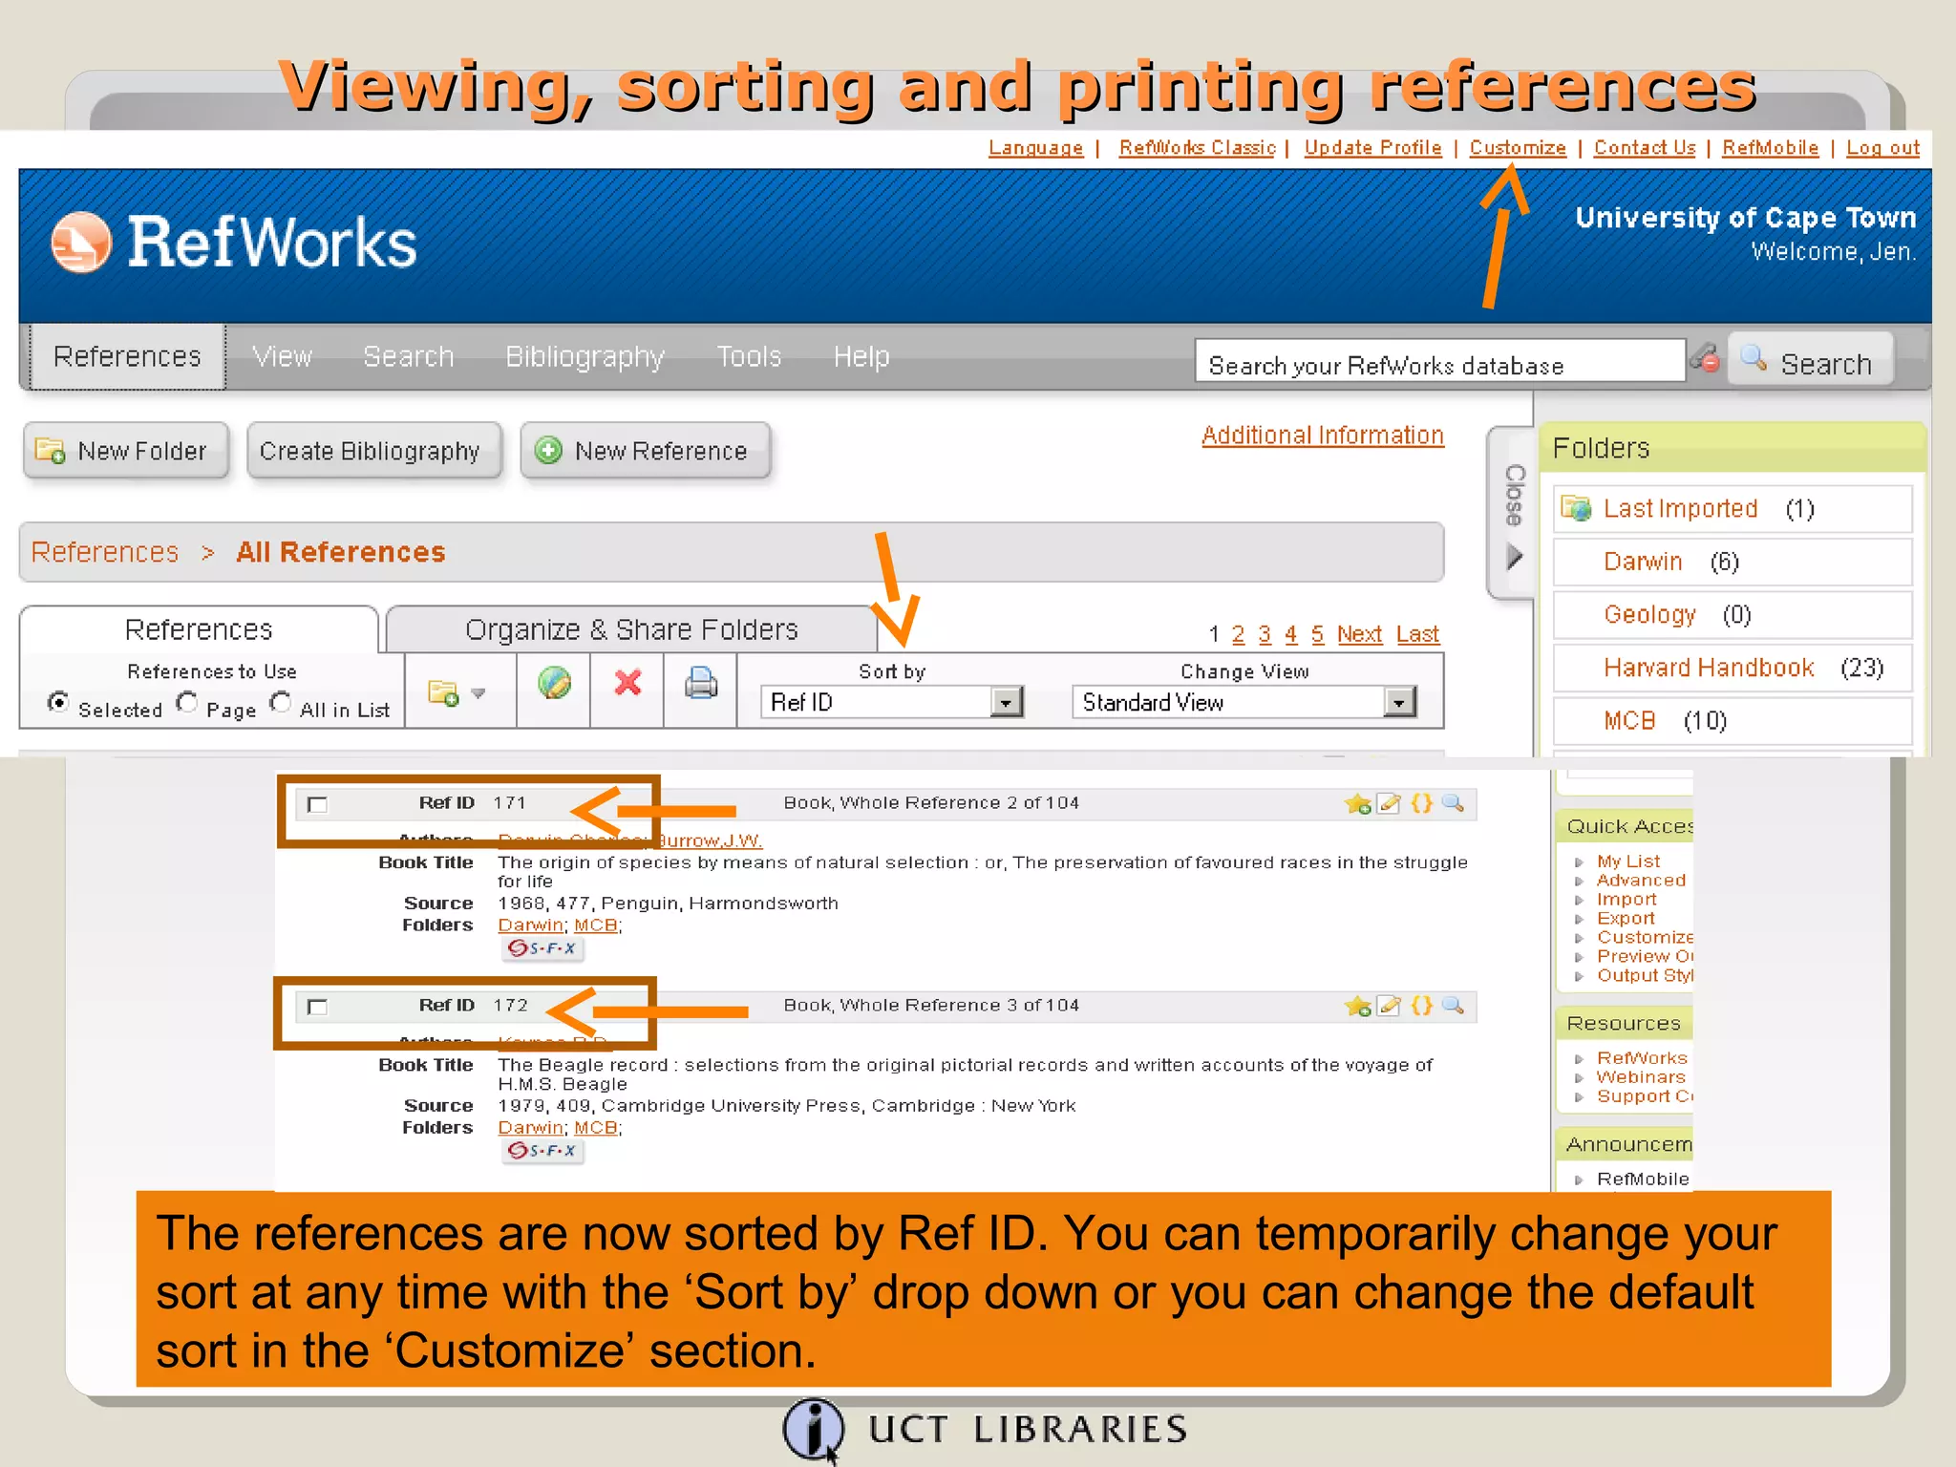Tick the checkbox for Ref ID 172
1956x1467 pixels.
coord(318,1007)
